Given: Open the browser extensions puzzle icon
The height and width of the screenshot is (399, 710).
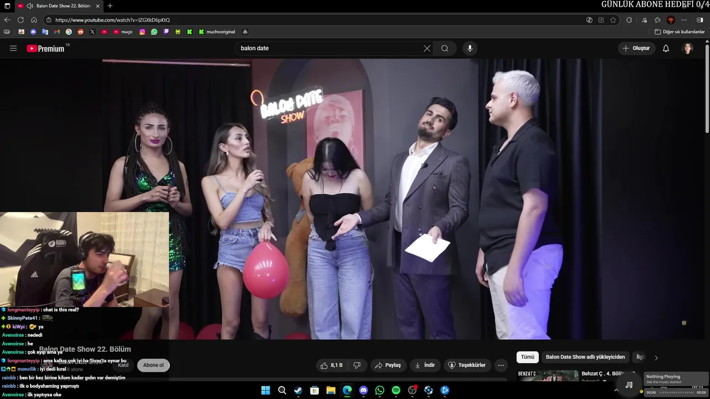Looking at the screenshot, I should [x=629, y=20].
